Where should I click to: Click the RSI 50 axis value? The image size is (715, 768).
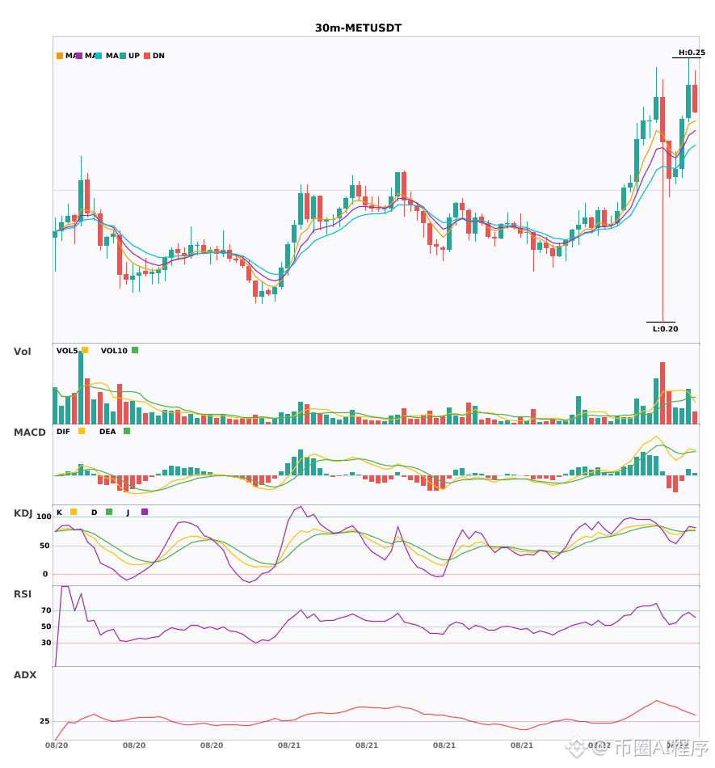click(x=46, y=627)
